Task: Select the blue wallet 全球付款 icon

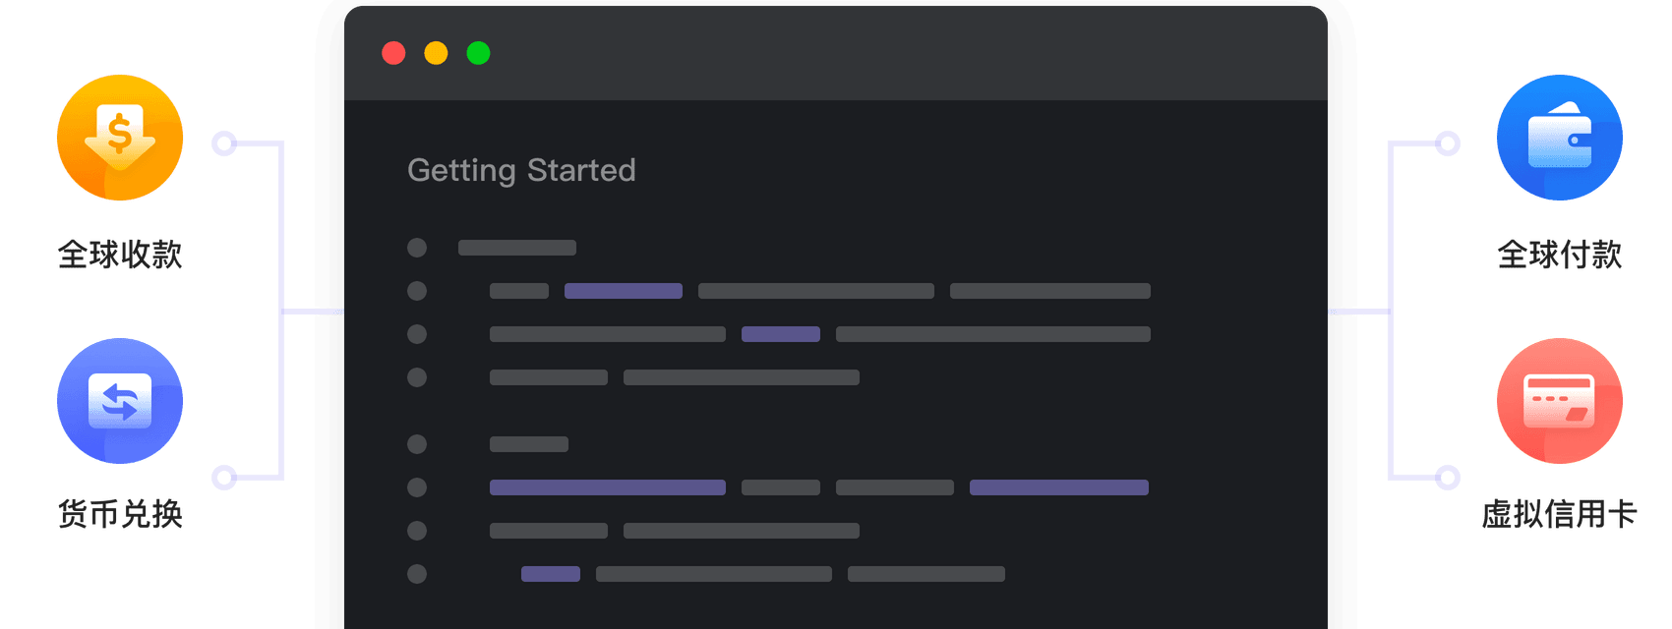Action: tap(1559, 138)
